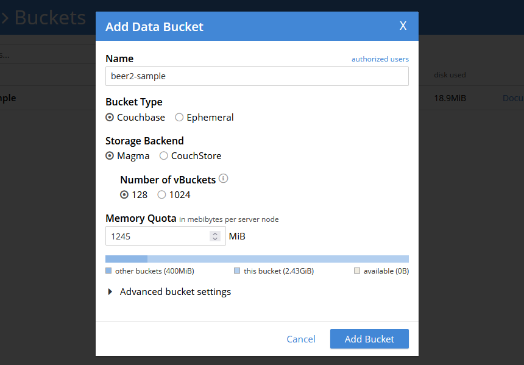Cancel the Add Data Bucket dialog
Viewport: 524px width, 365px height.
click(x=301, y=339)
